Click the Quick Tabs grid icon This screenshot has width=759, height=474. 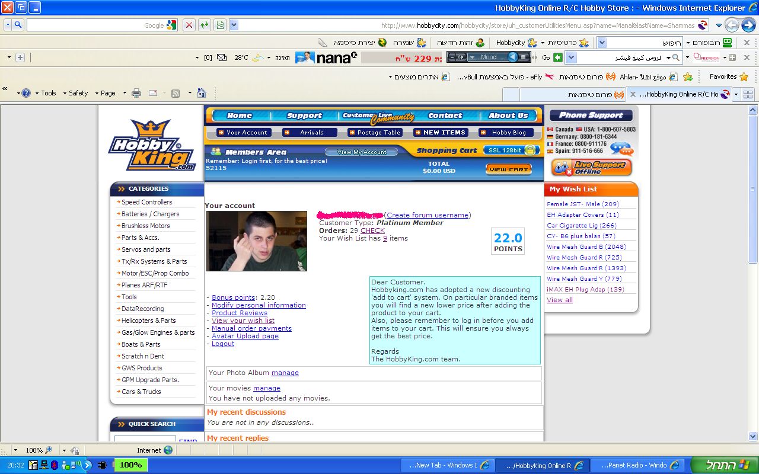pyautogui.click(x=748, y=94)
